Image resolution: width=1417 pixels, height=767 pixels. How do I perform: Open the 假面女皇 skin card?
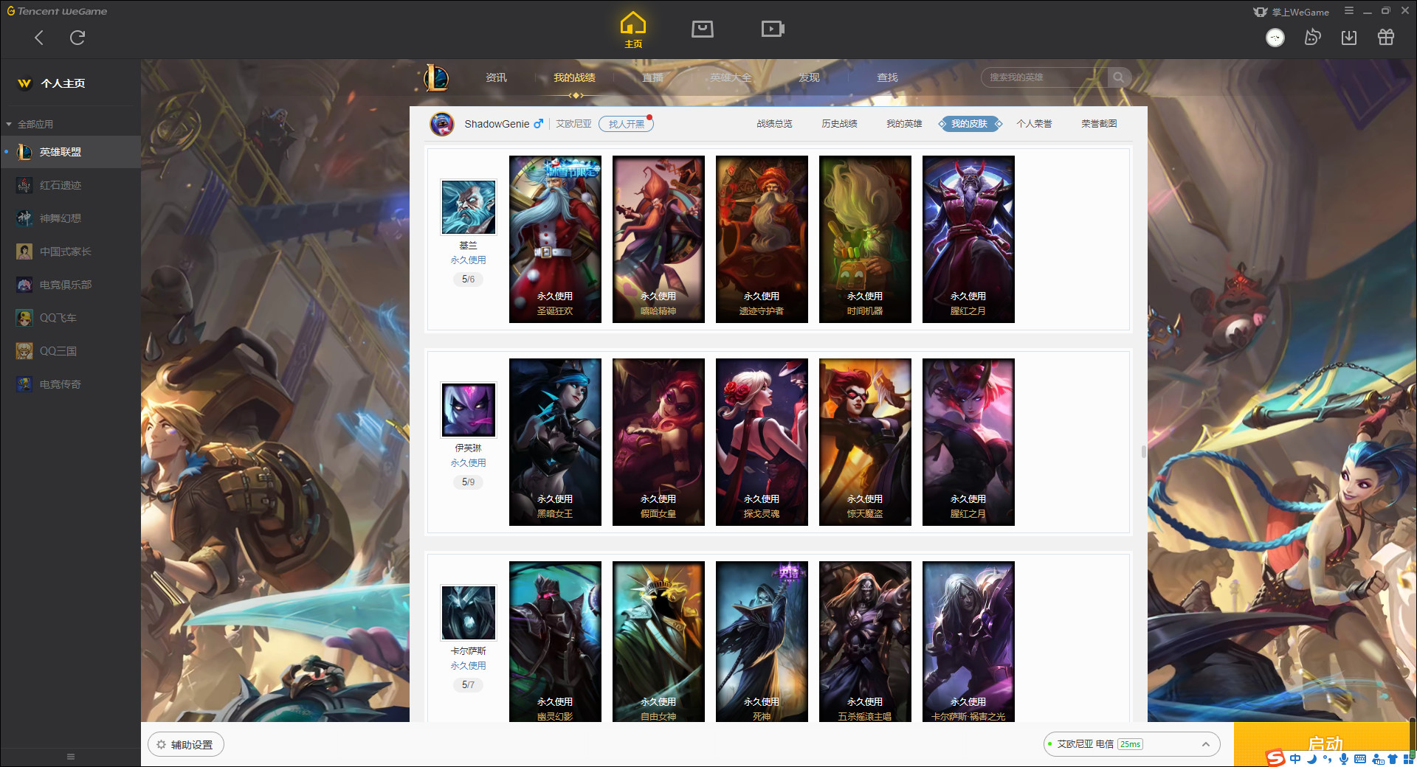pyautogui.click(x=658, y=442)
